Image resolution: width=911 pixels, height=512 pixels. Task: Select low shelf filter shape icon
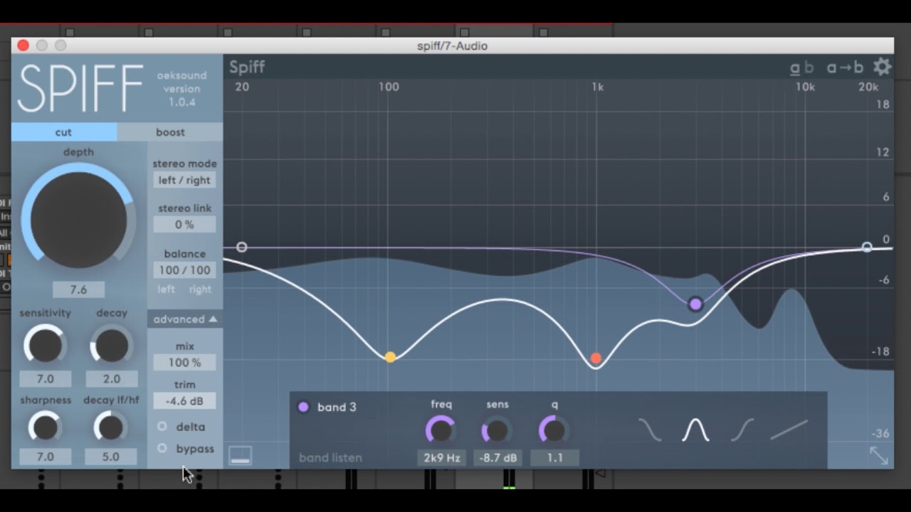tap(649, 430)
